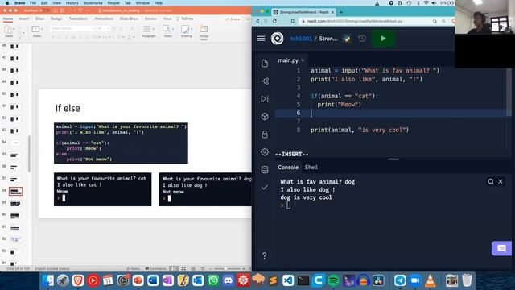Open the Insert text box dropdown

(168, 31)
